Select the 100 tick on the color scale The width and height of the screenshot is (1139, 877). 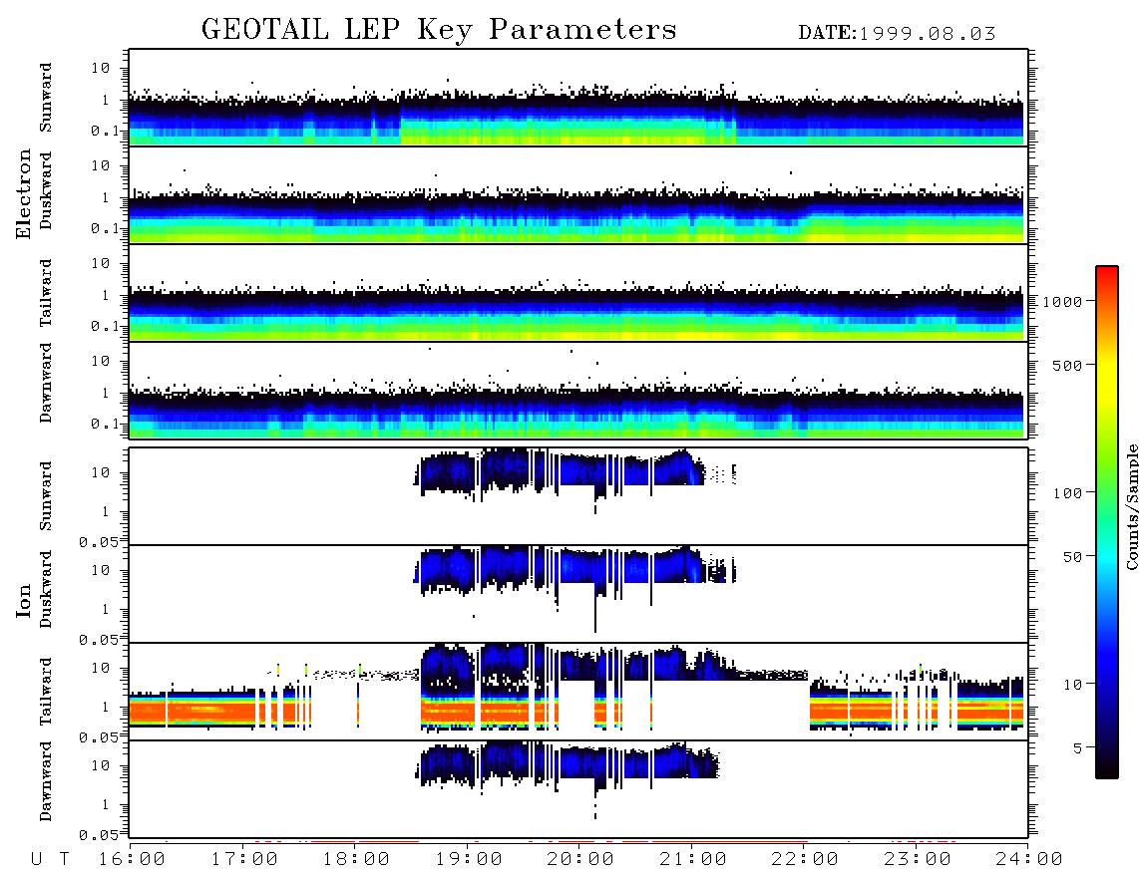(1067, 493)
